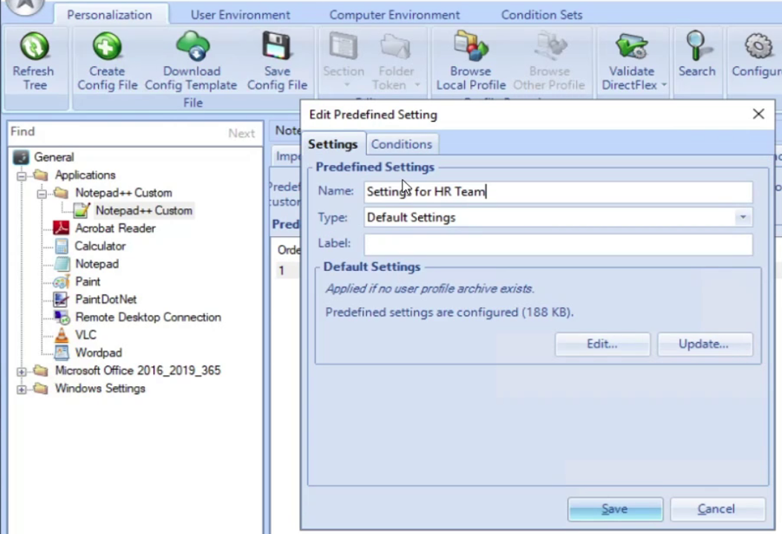
Task: Click the Edit button under Default Settings
Action: (602, 343)
